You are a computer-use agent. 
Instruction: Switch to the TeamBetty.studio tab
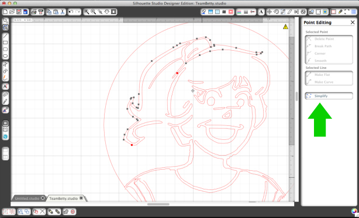tap(63, 198)
